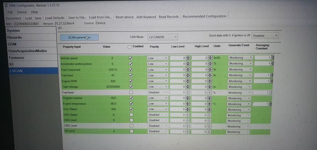The image size is (317, 150).
Task: Uncheck Enabled for Total mileage
Action: point(131,87)
